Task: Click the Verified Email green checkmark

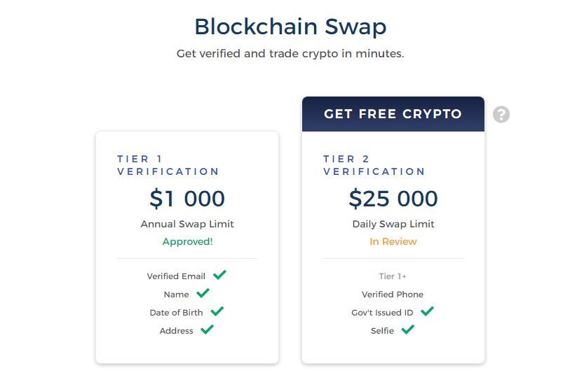Action: point(219,275)
